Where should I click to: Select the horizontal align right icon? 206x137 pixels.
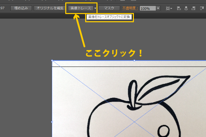pos(193,8)
